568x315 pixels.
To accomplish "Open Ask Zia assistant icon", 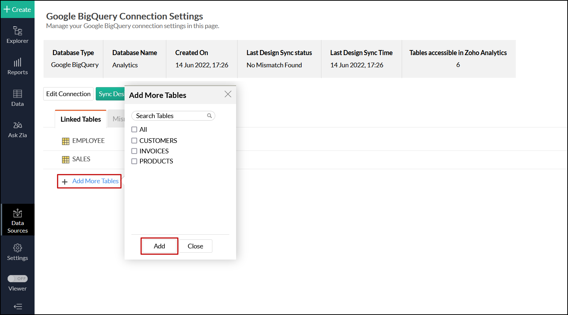I will click(17, 125).
